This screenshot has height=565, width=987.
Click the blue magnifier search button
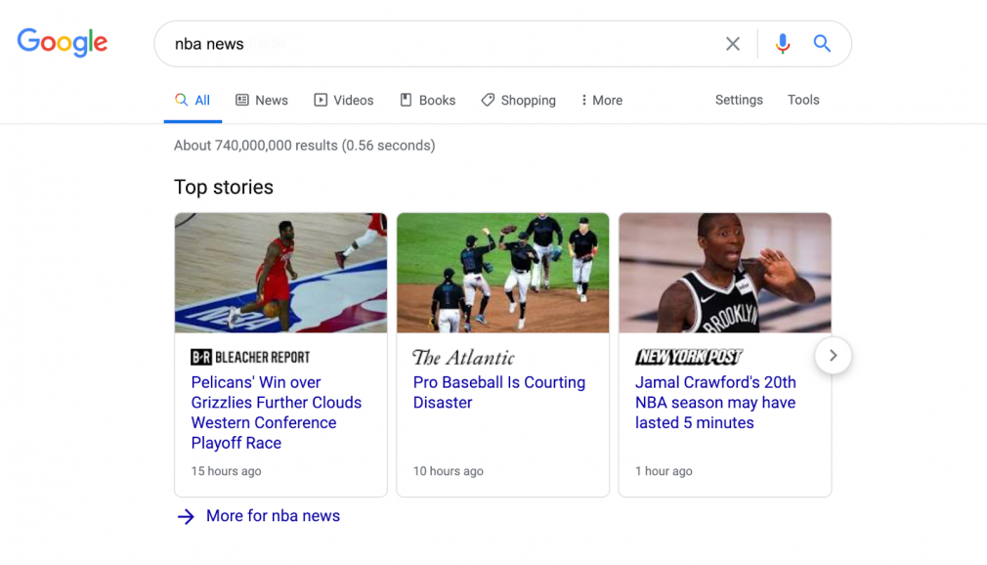[x=822, y=43]
